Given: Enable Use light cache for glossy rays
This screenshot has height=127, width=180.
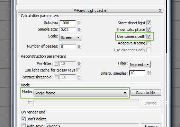Looking at the screenshot, I should point(79,70).
